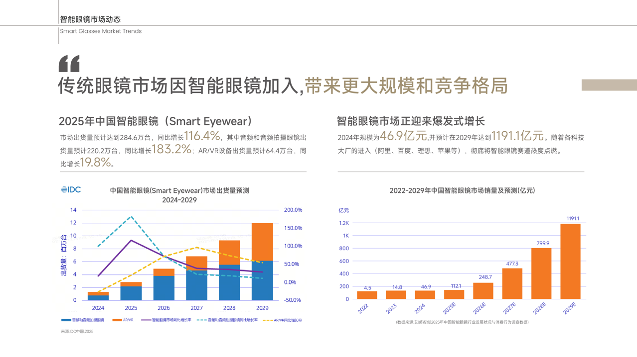
Task: Click the Smart Glasses Market Trends subtitle
Action: click(x=101, y=31)
